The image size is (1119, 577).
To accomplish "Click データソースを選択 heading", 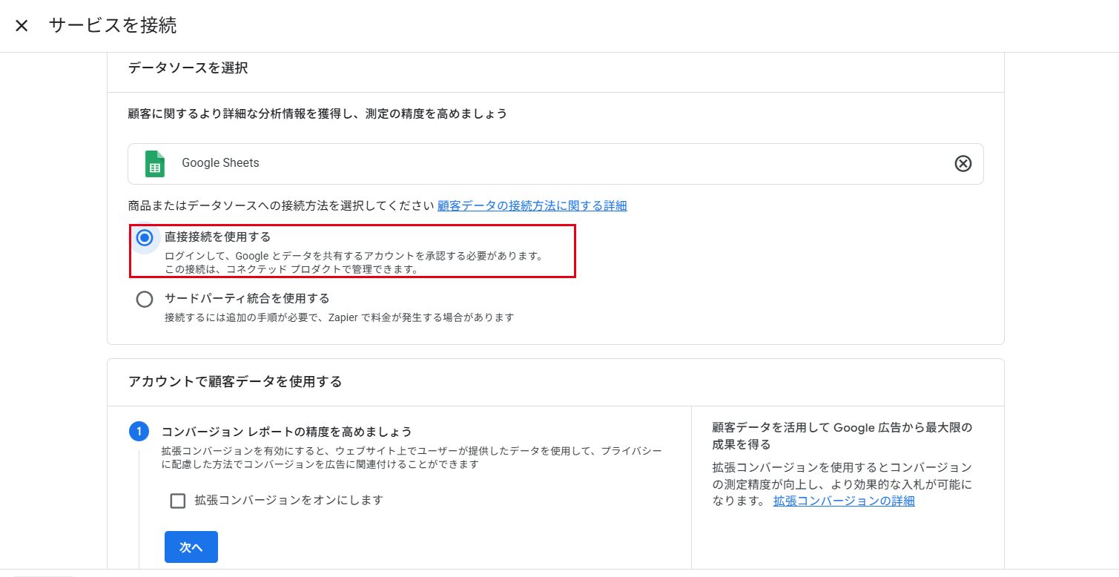I will 188,68.
